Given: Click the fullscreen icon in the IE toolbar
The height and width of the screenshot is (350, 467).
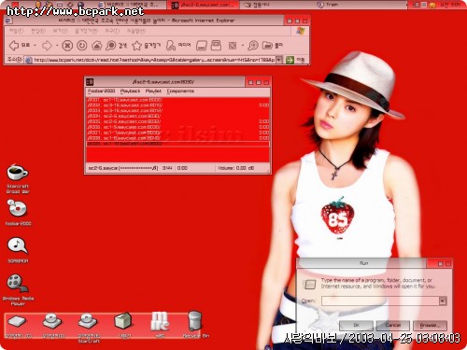Looking at the screenshot, I should 233,46.
